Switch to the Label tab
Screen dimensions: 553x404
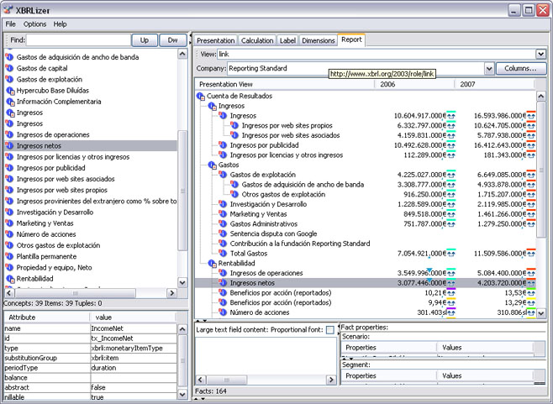(x=287, y=40)
